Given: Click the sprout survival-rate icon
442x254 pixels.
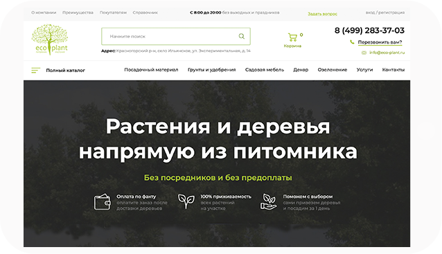Looking at the screenshot, I should [186, 201].
